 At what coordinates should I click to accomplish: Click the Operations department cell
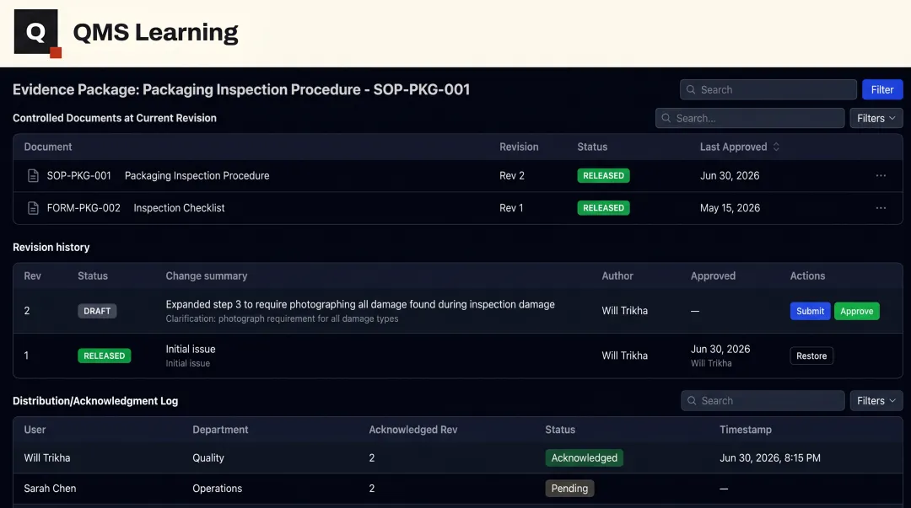point(218,489)
